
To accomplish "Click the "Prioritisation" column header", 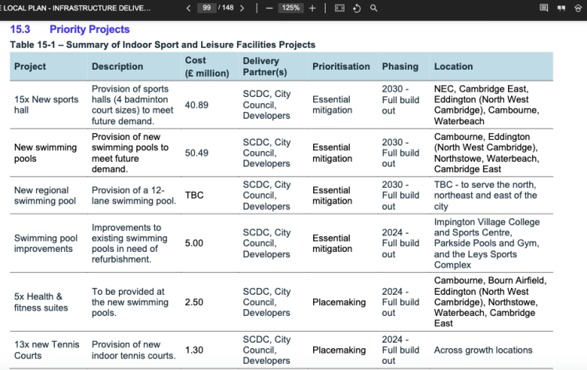I will [340, 66].
